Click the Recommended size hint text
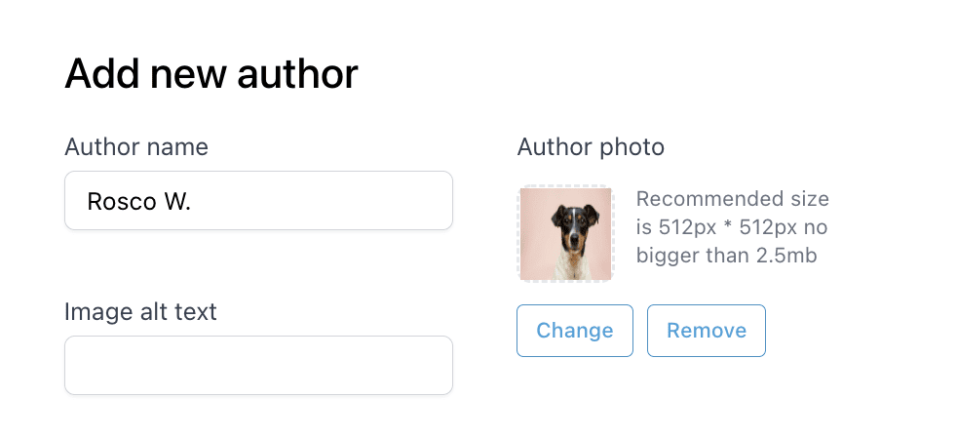Viewport: 957px width, 438px height. (x=733, y=226)
